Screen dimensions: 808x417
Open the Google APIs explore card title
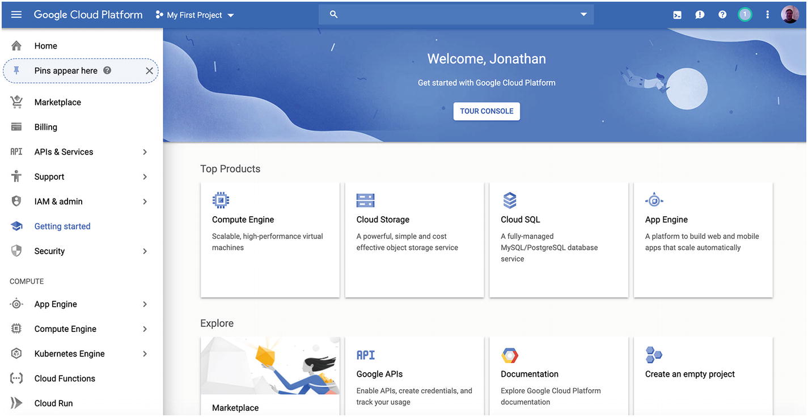[x=380, y=374]
